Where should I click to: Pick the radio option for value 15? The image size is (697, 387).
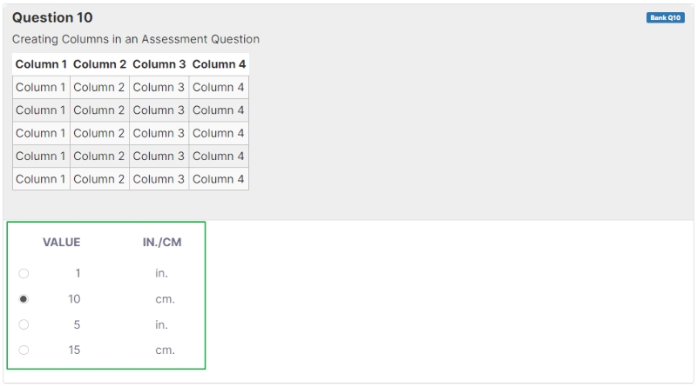(24, 350)
